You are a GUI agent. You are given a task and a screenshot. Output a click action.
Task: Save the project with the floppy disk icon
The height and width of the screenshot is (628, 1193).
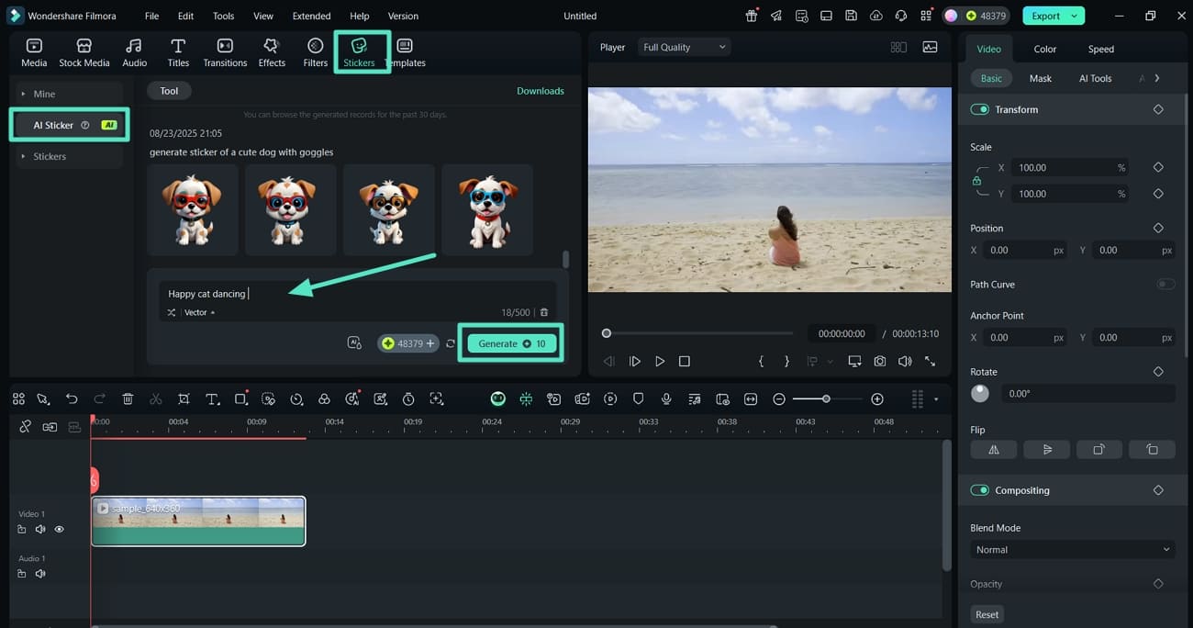coord(852,16)
